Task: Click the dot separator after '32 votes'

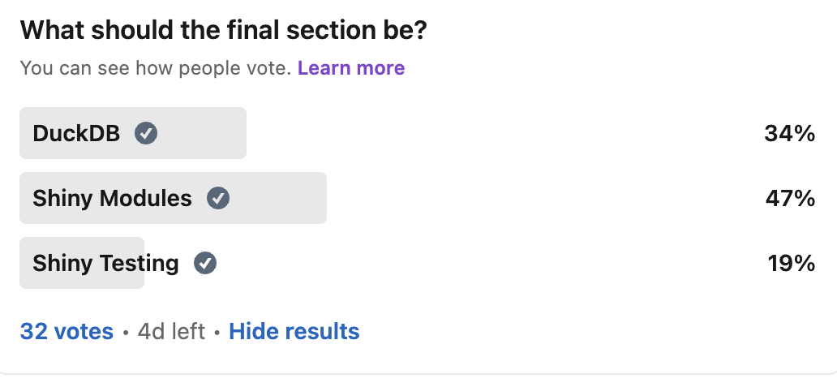Action: (x=126, y=332)
